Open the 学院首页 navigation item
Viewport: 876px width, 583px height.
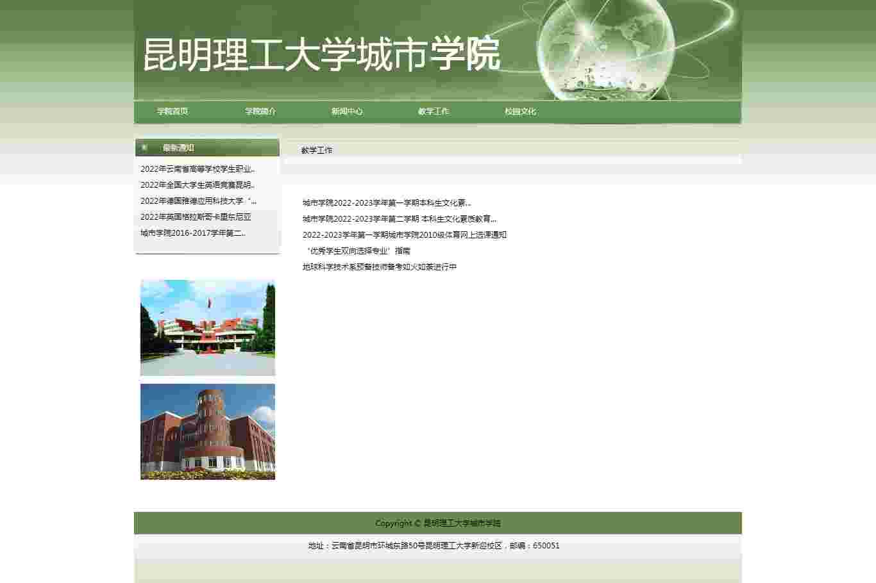[173, 111]
